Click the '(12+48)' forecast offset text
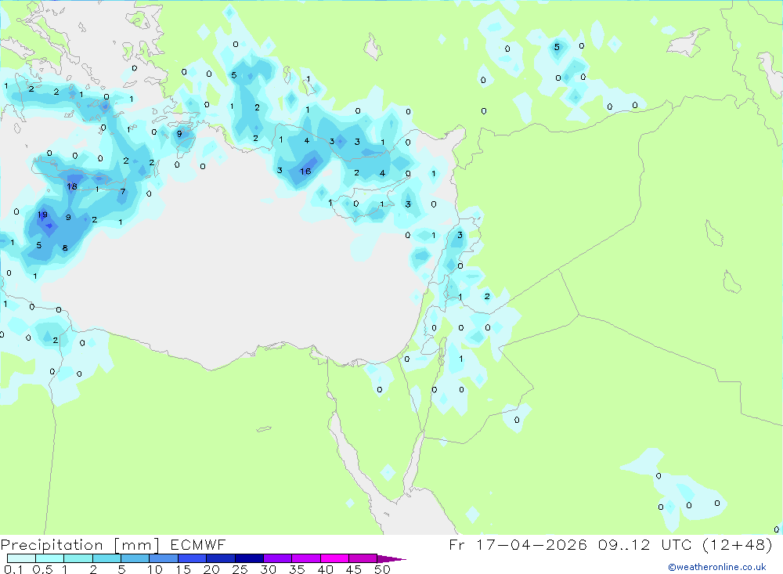 pyautogui.click(x=737, y=544)
